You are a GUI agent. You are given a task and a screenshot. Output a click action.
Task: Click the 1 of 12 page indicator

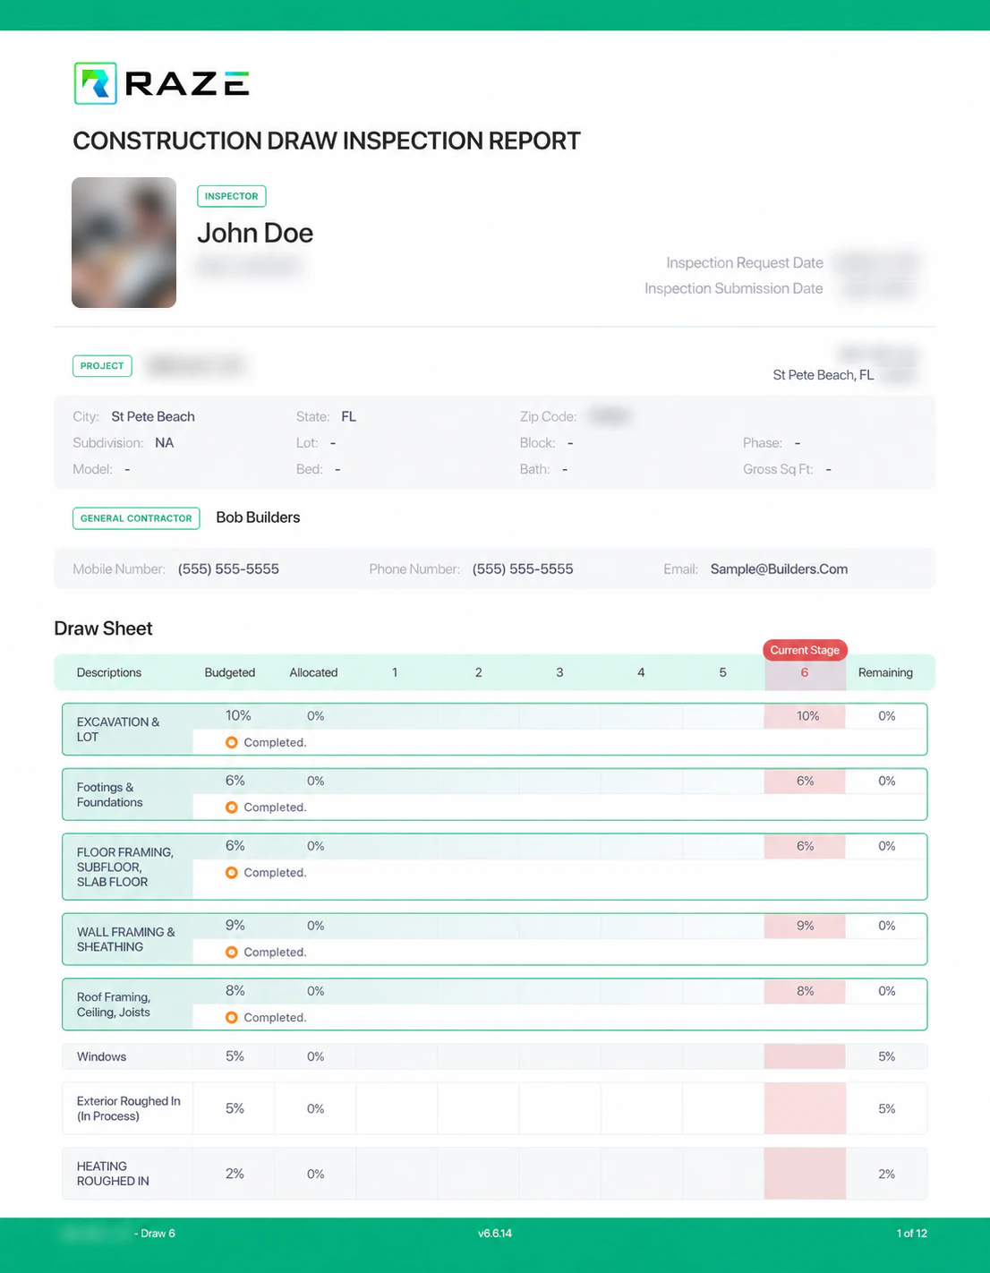[x=912, y=1234]
